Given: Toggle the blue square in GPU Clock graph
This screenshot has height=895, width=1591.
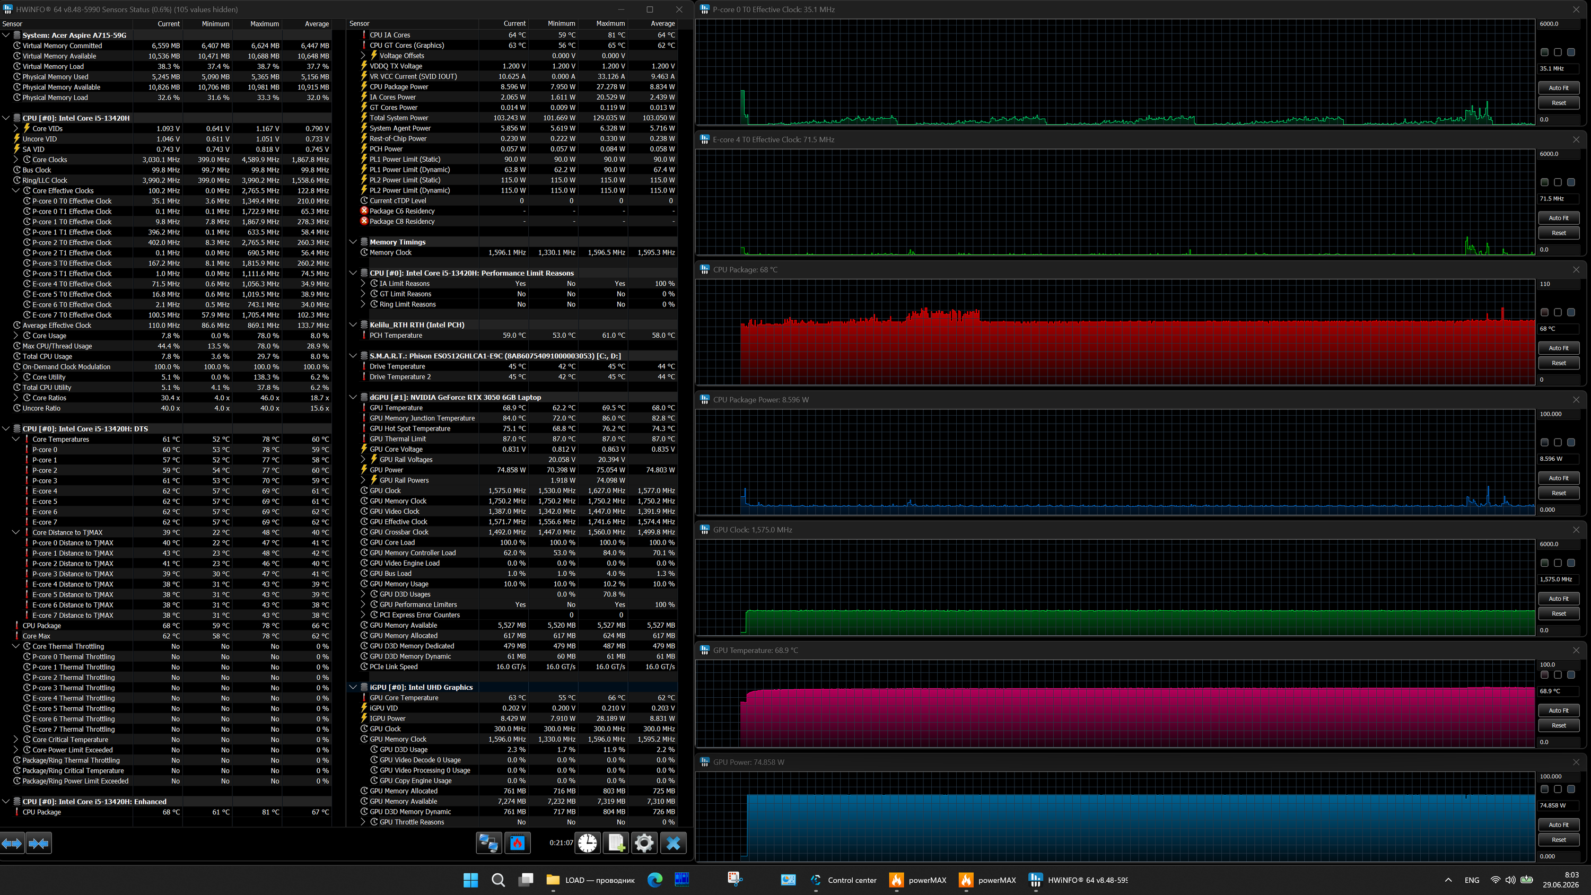Looking at the screenshot, I should (1571, 563).
